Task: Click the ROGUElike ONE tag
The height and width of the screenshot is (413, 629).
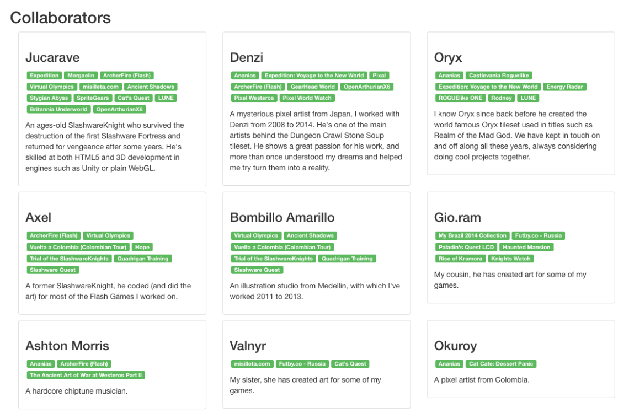Action: coord(460,98)
